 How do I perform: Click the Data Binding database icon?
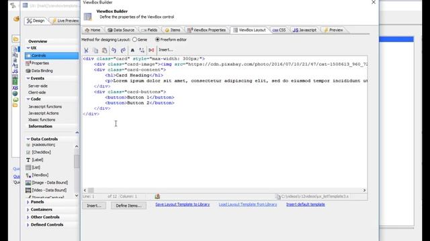[28, 71]
